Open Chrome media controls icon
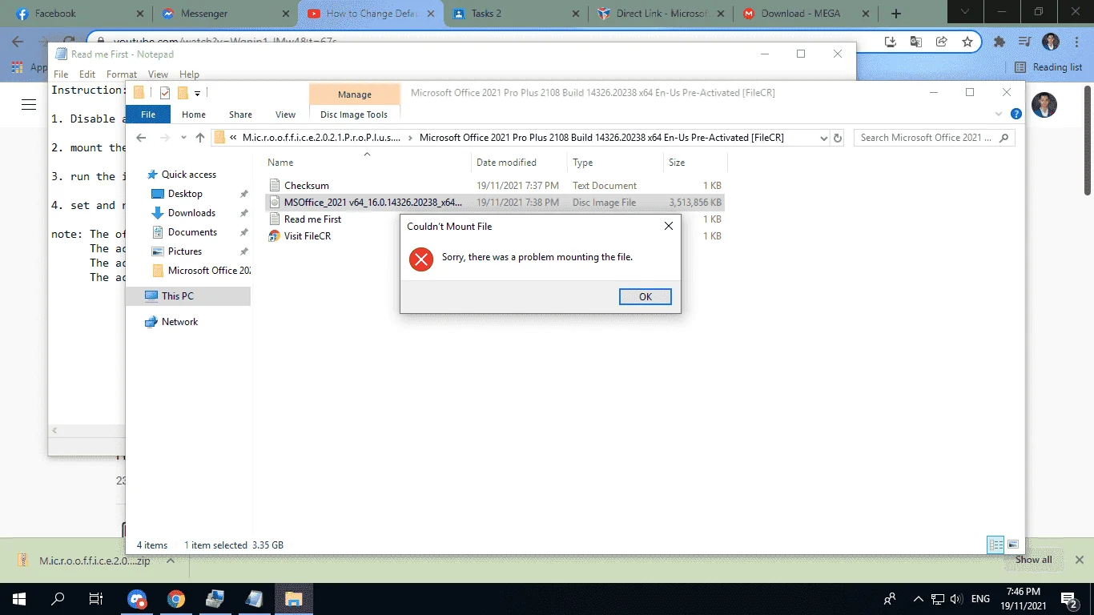1094x615 pixels. (1024, 42)
